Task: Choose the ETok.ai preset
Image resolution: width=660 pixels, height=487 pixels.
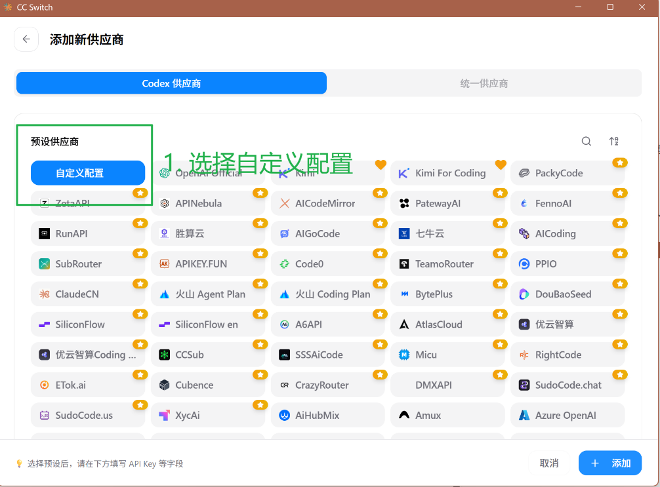Action: pyautogui.click(x=88, y=385)
